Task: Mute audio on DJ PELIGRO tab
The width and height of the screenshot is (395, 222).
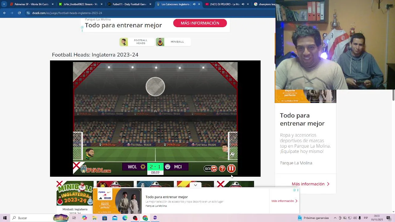Action: [243, 4]
